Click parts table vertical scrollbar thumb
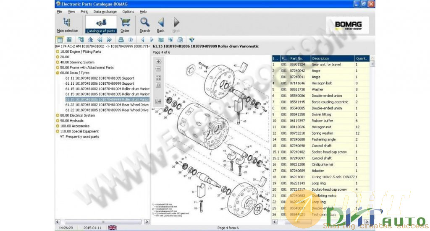The image size is (430, 231). (x=372, y=64)
